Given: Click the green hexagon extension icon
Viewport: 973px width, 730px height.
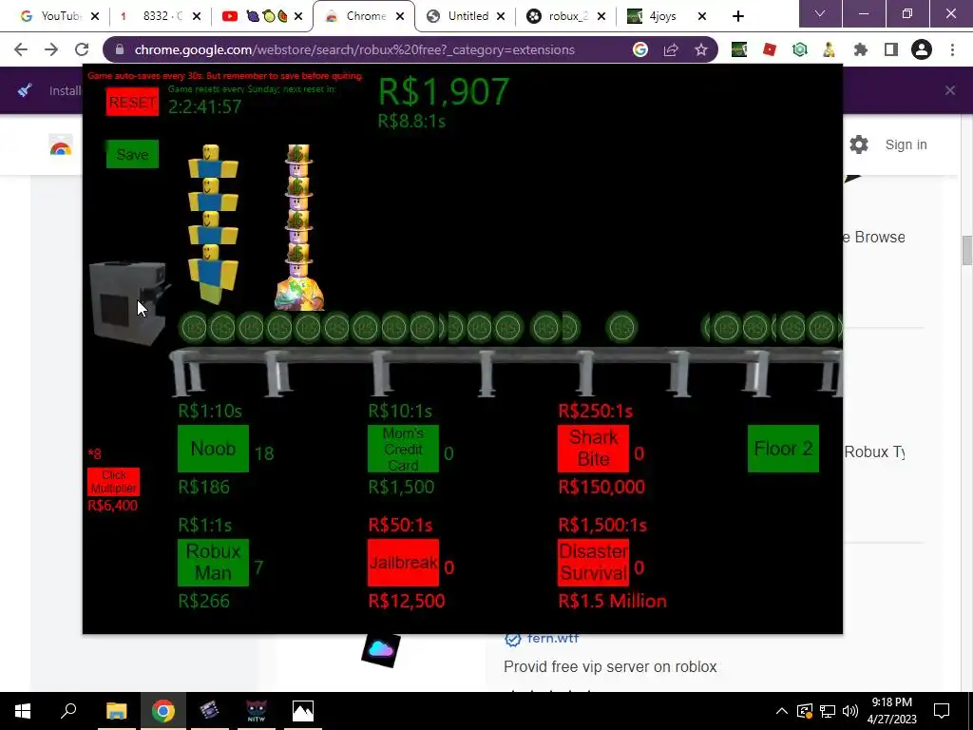Looking at the screenshot, I should (x=800, y=49).
